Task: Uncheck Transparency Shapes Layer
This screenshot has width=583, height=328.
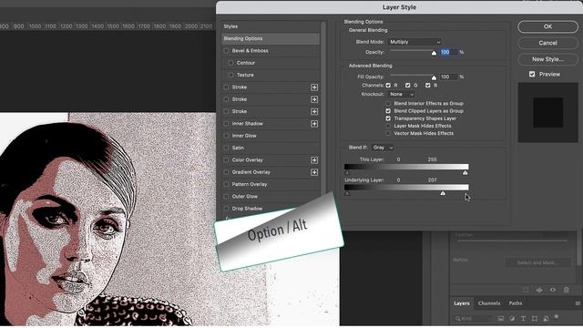Action: [388, 118]
